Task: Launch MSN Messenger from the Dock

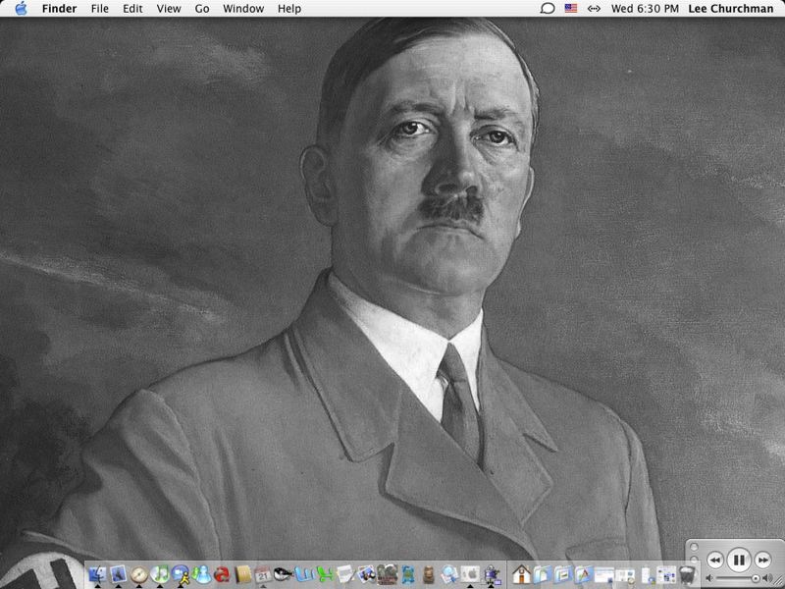Action: point(202,574)
